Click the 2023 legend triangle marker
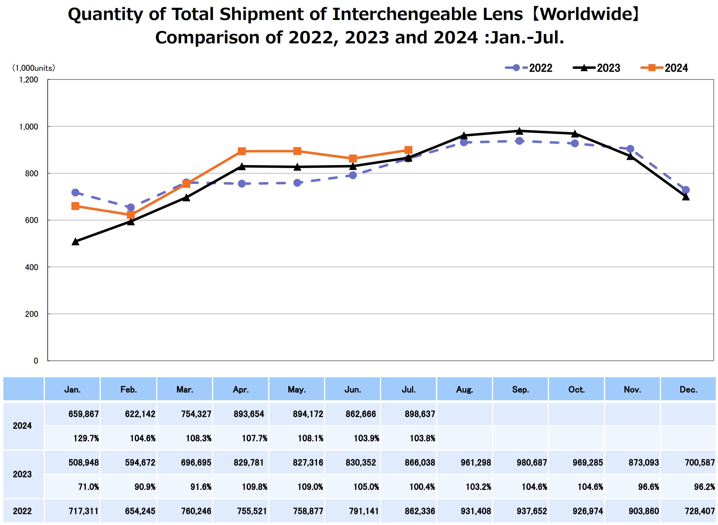The height and width of the screenshot is (525, 718). coord(584,68)
